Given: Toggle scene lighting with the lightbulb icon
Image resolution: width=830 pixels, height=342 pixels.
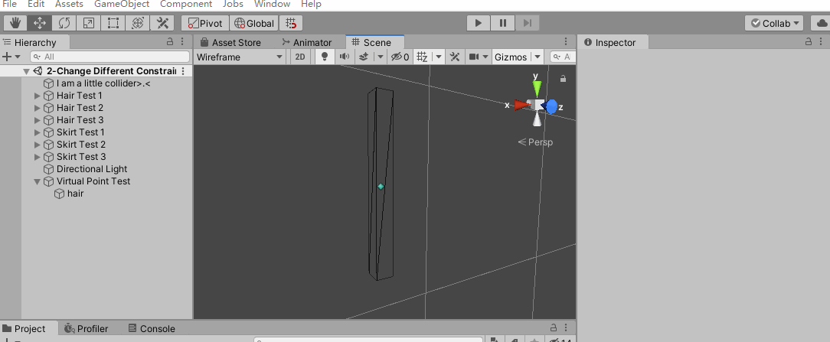Looking at the screenshot, I should (x=325, y=57).
